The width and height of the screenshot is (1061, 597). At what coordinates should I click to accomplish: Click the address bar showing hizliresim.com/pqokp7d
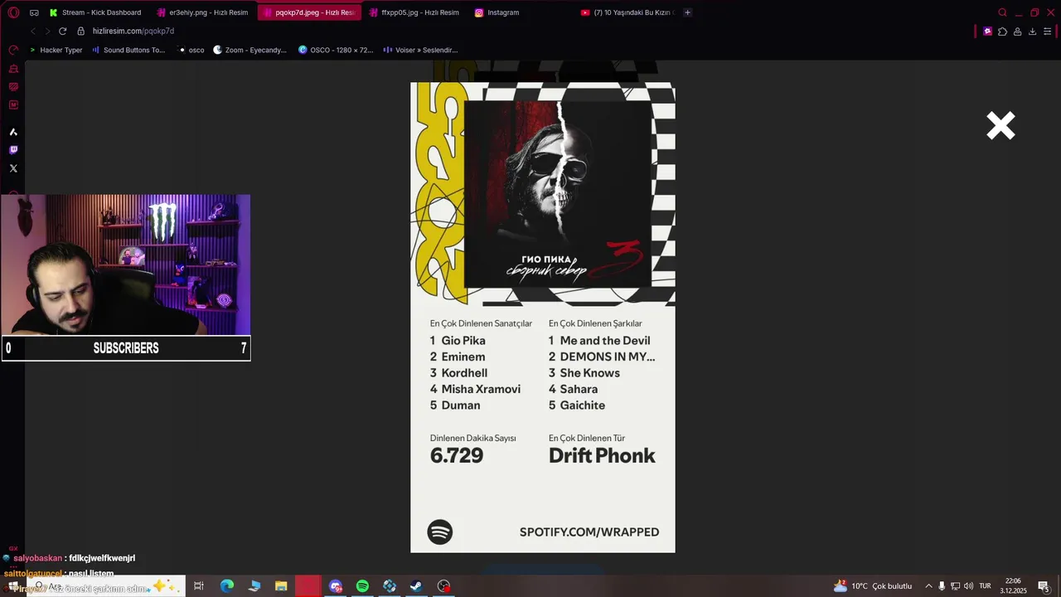click(x=133, y=31)
